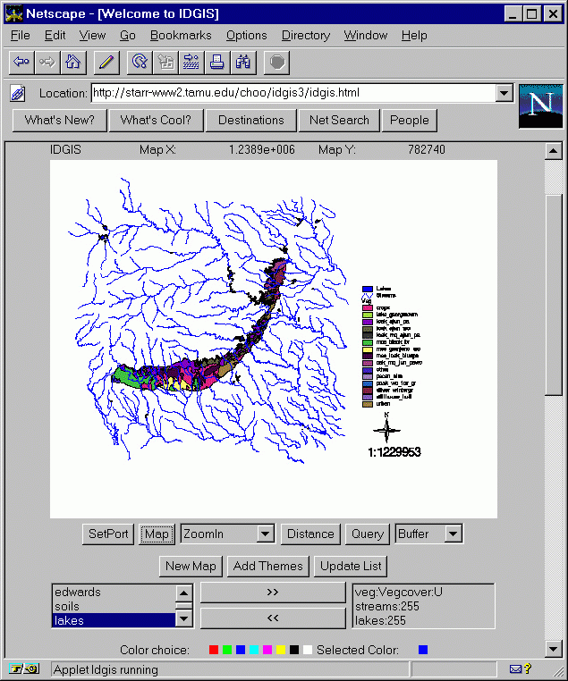568x681 pixels.
Task: Click theme list scroll up arrow
Action: click(184, 593)
